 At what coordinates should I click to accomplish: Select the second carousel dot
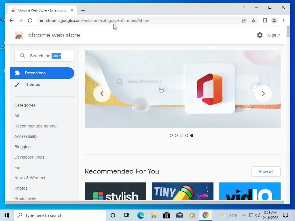(x=176, y=136)
